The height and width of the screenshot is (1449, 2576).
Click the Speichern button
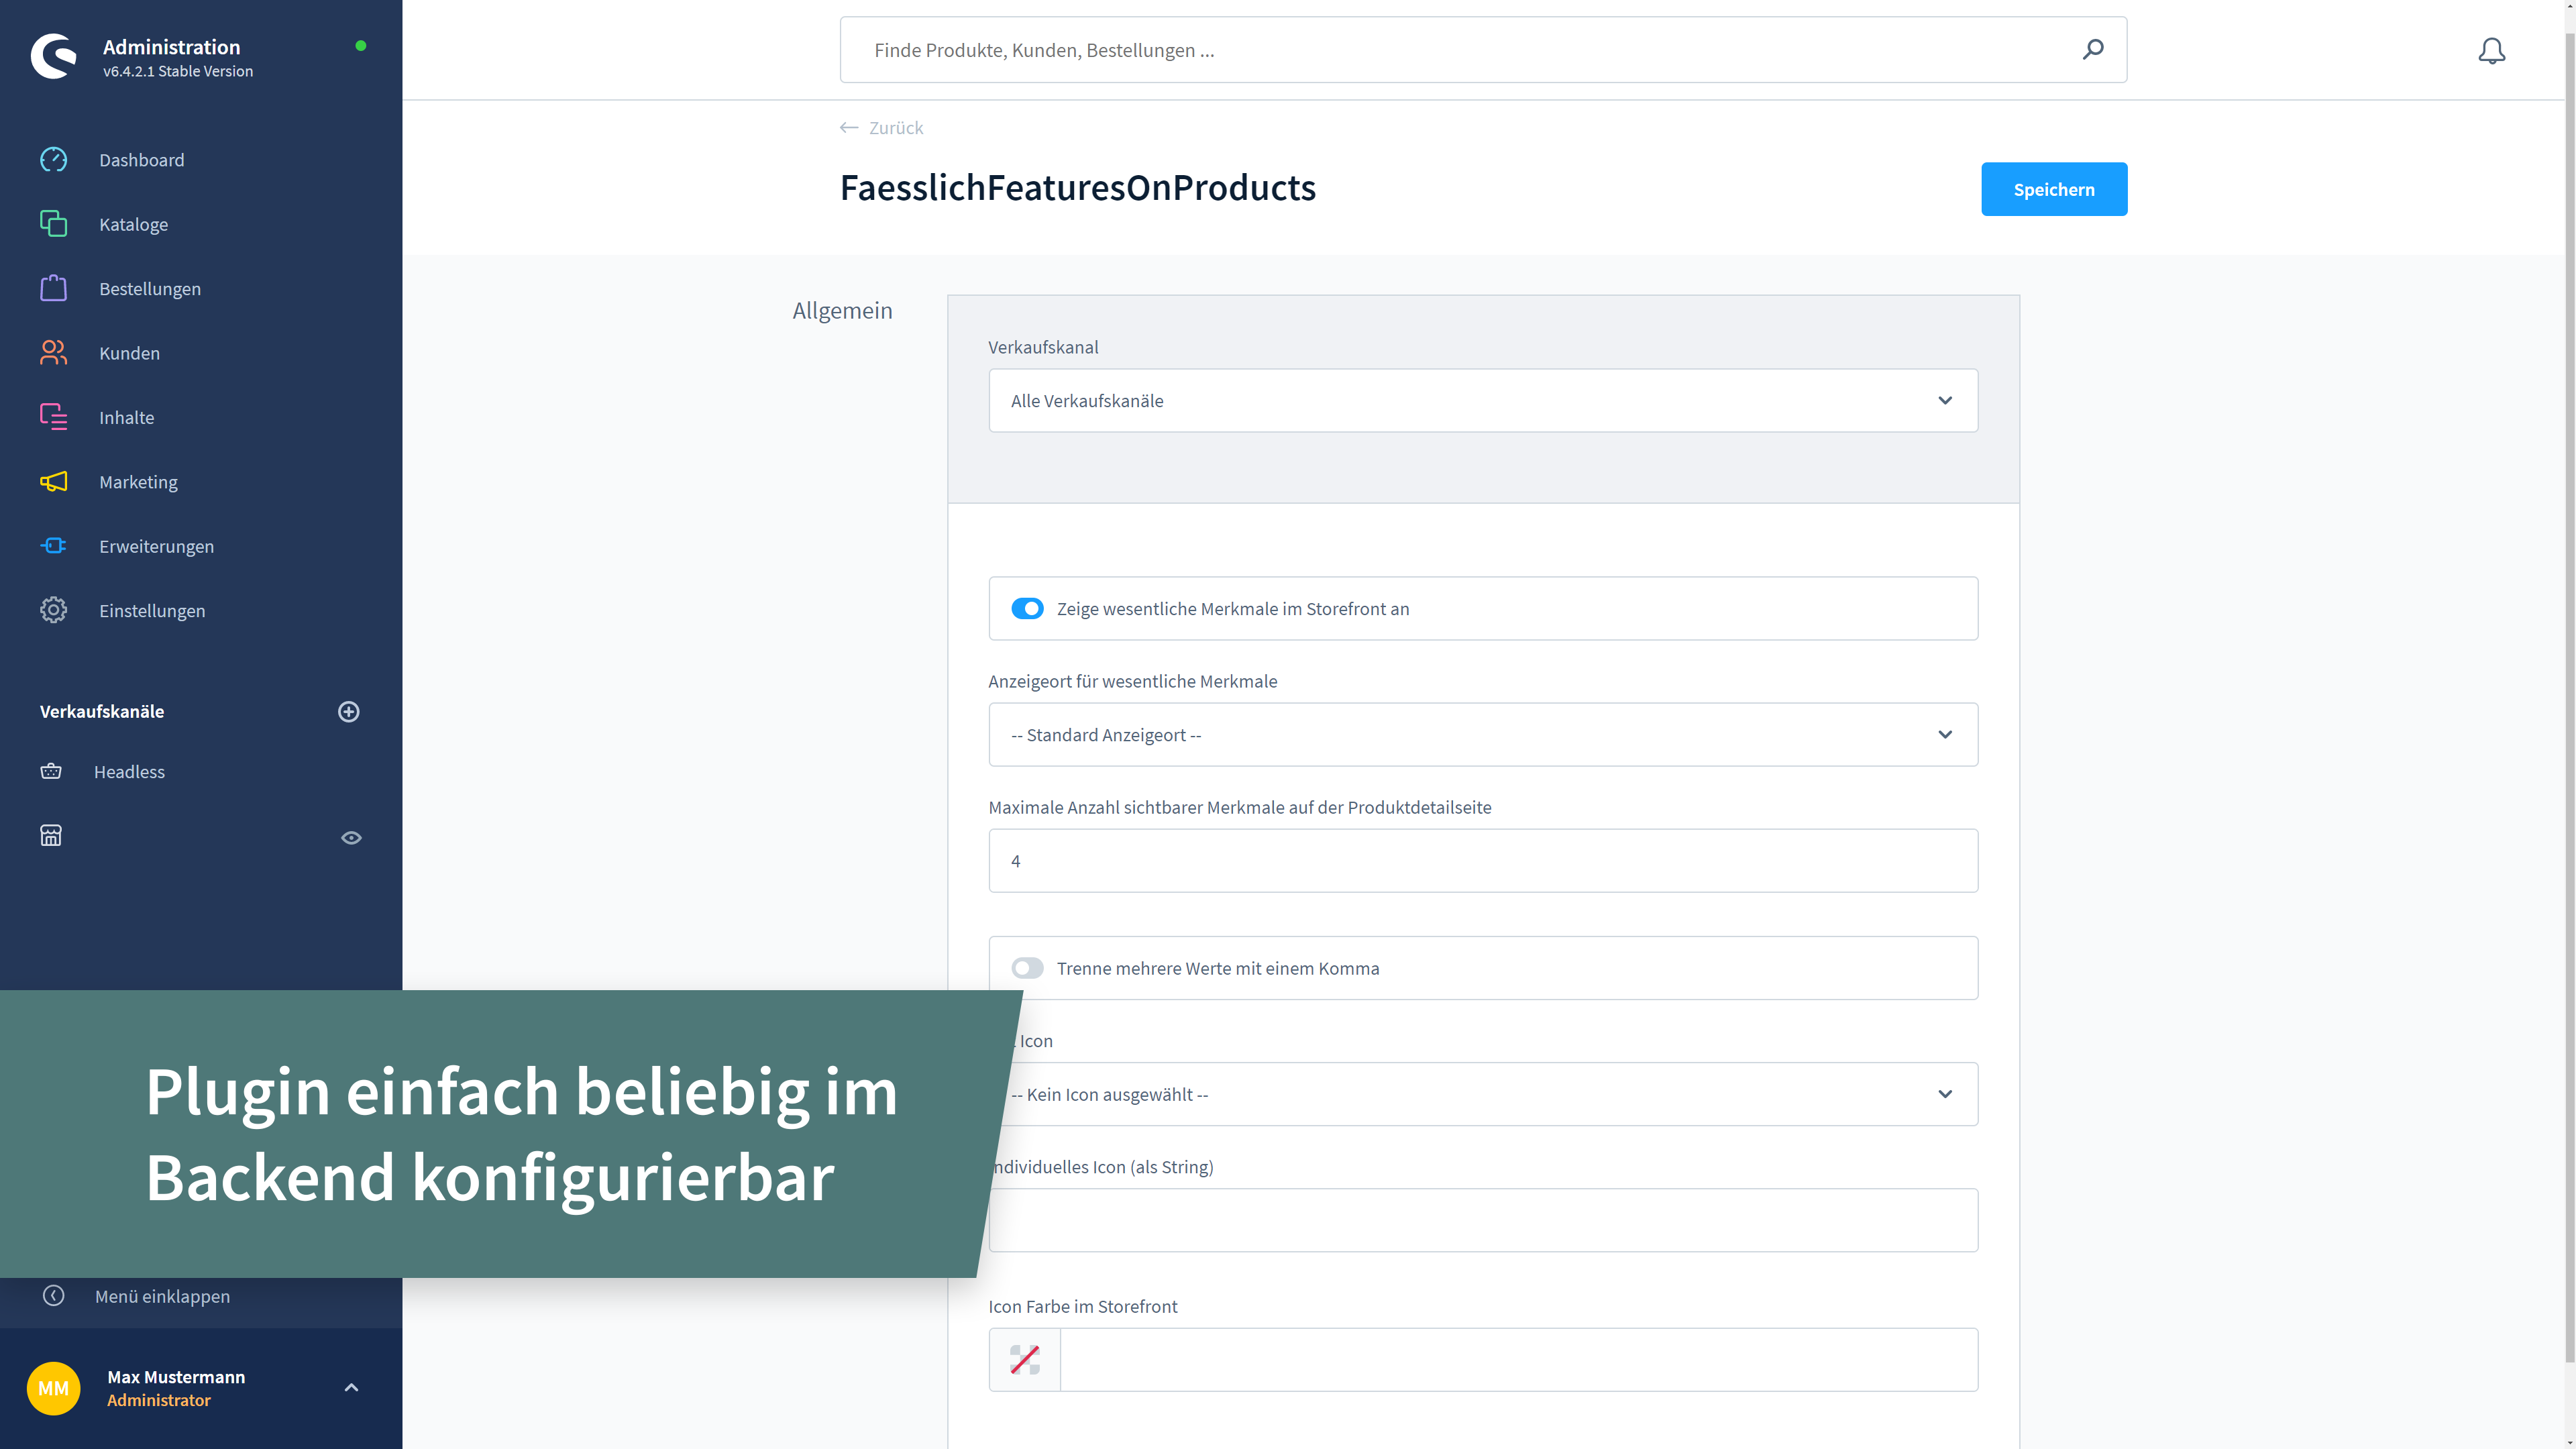coord(2054,189)
